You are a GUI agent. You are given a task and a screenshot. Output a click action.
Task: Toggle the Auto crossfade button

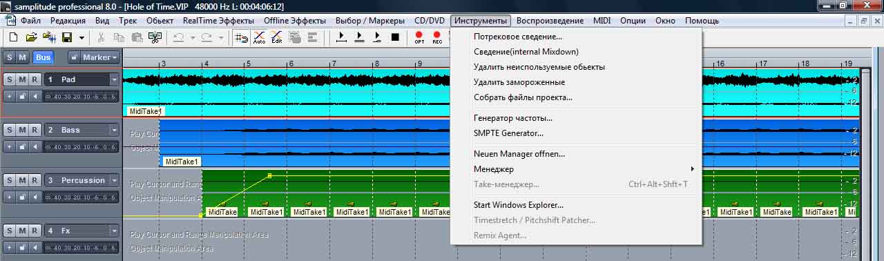pos(260,37)
